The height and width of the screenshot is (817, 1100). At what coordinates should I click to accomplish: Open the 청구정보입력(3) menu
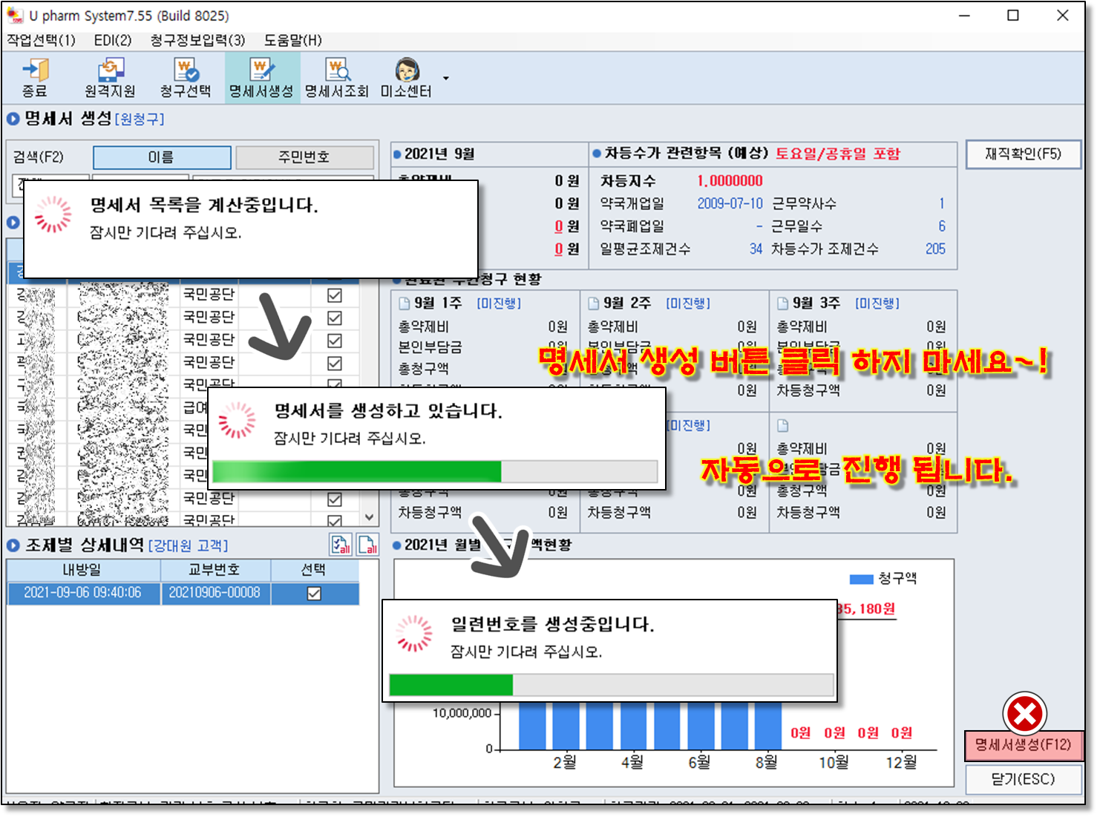197,40
